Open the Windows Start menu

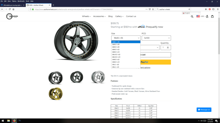[3, 121]
